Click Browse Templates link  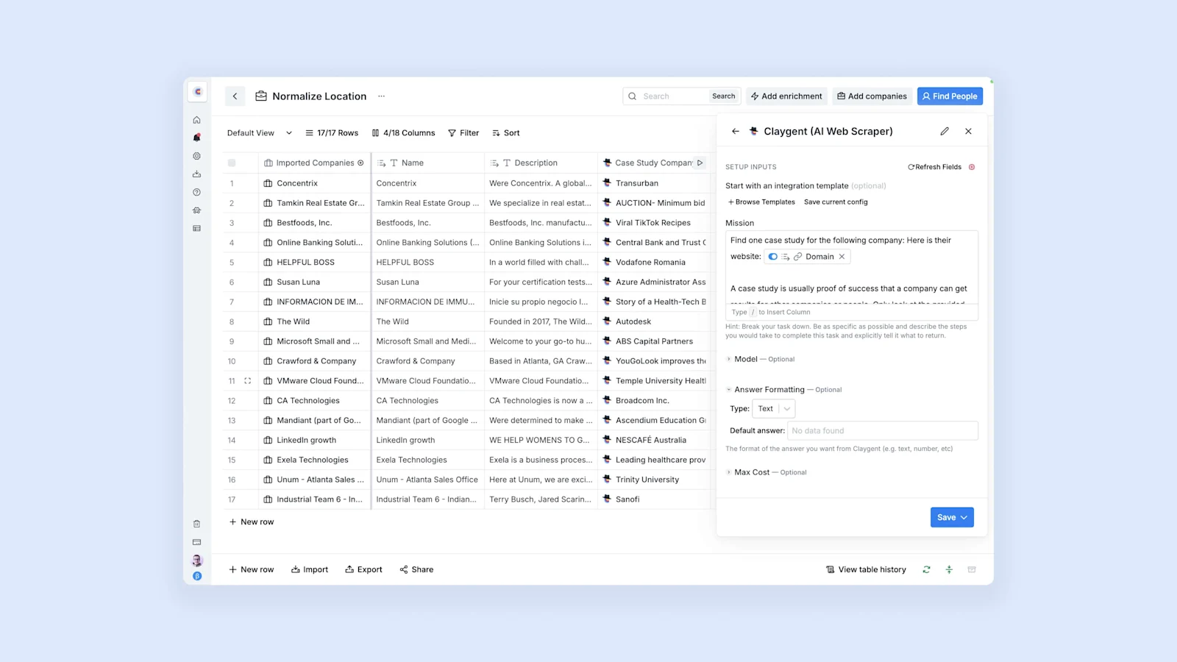click(x=761, y=202)
